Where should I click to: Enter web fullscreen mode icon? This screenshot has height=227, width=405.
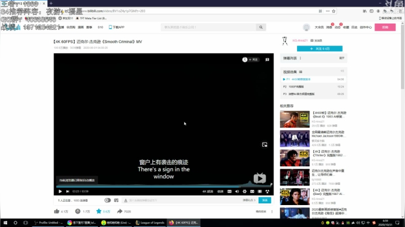(x=259, y=192)
